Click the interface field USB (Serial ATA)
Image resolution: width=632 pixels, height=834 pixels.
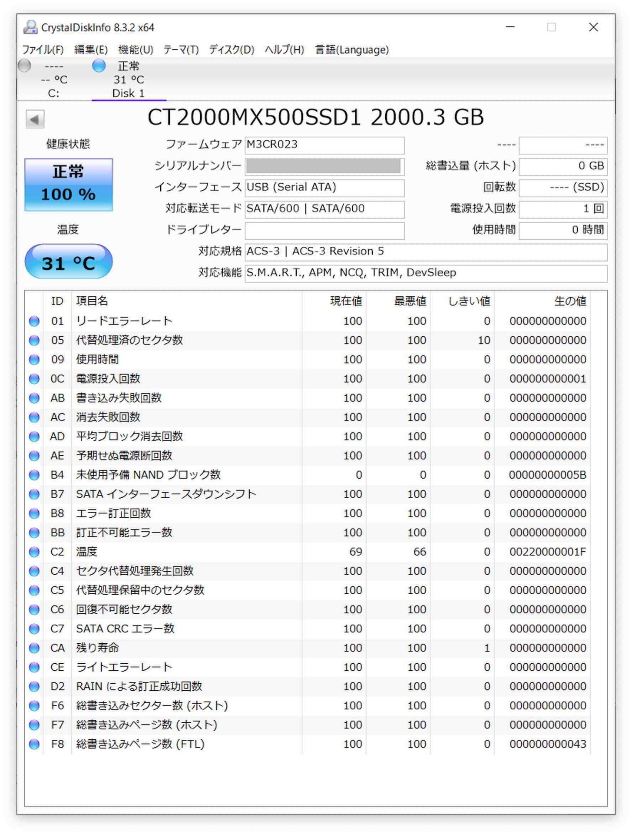[x=324, y=188]
